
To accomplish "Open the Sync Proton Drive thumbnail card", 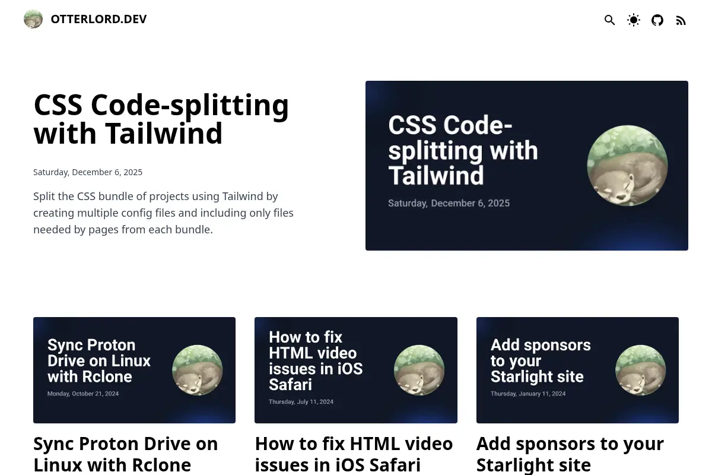I will [134, 370].
